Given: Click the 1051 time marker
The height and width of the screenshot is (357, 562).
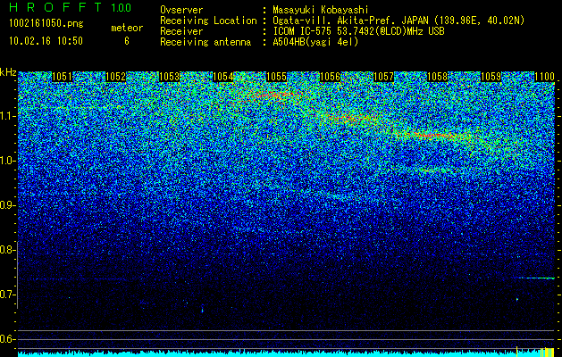Looking at the screenshot, I should [x=62, y=77].
